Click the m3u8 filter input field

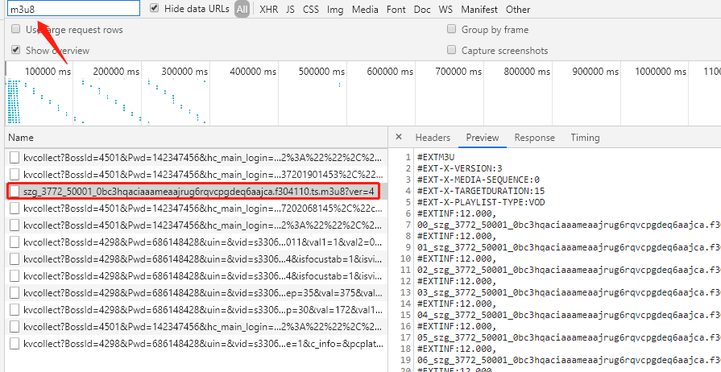coord(74,9)
